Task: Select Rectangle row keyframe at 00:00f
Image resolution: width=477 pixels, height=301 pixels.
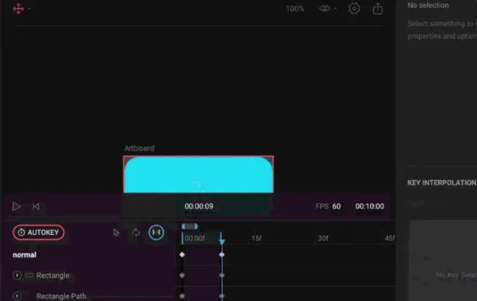Action: pyautogui.click(x=182, y=275)
